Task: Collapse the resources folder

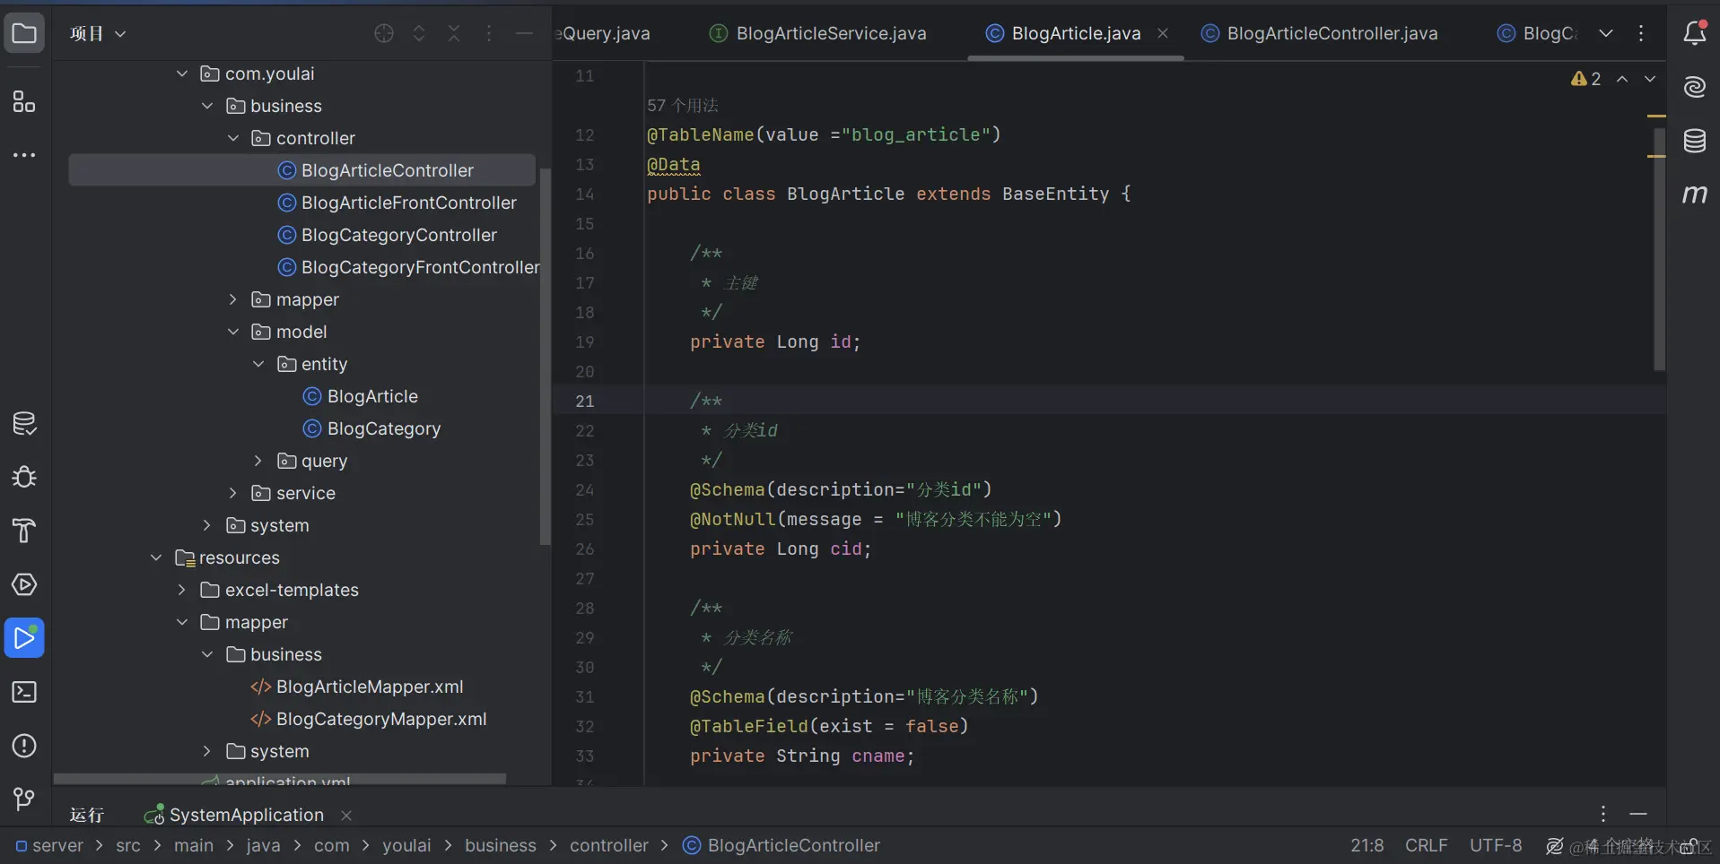Action: click(x=156, y=557)
